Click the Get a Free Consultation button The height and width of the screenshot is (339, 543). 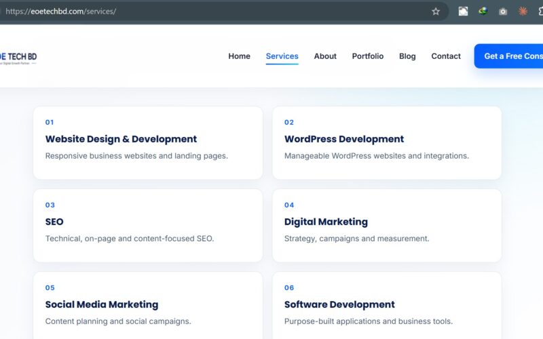pos(508,56)
